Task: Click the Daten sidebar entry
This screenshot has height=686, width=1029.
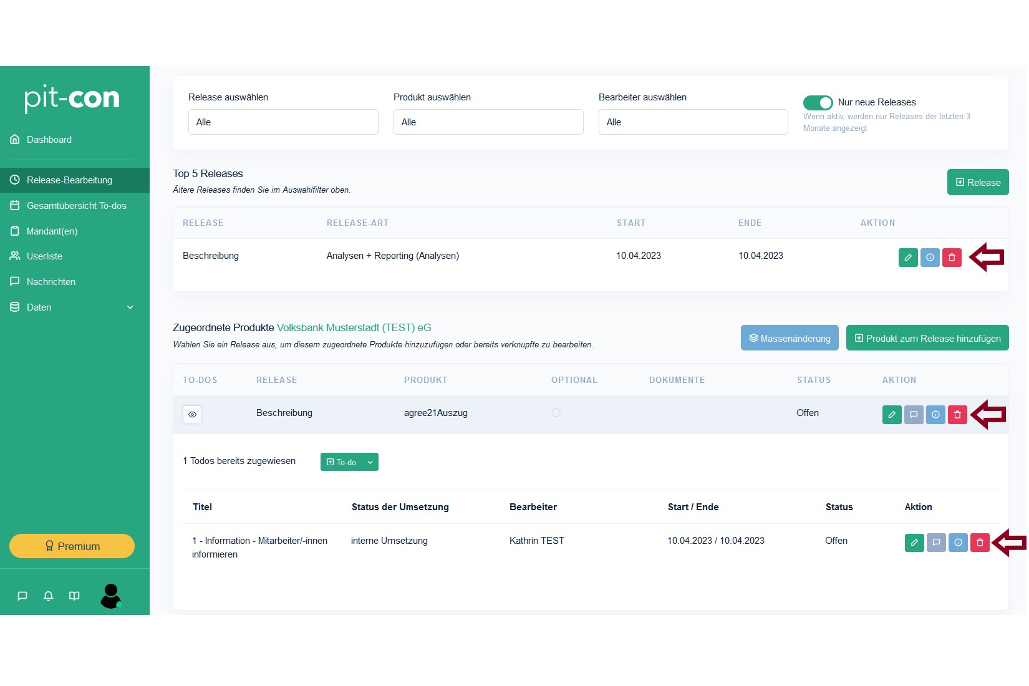Action: pyautogui.click(x=75, y=307)
